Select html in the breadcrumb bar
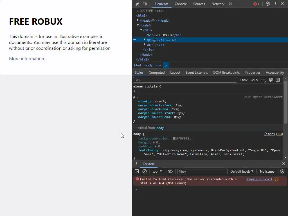288x216 pixels. point(137,65)
